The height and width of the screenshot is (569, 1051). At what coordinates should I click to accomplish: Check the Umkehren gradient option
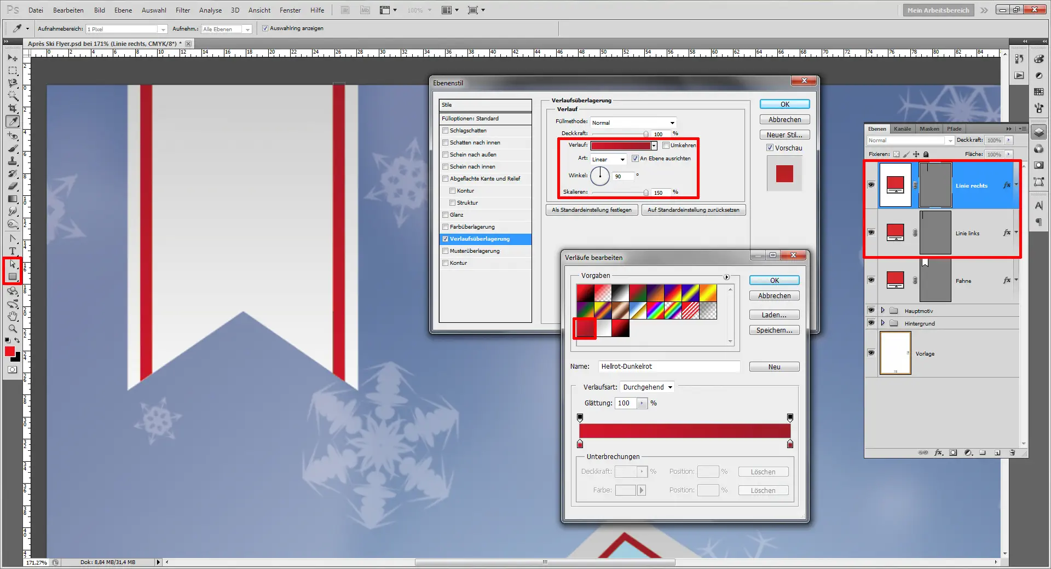click(x=666, y=146)
